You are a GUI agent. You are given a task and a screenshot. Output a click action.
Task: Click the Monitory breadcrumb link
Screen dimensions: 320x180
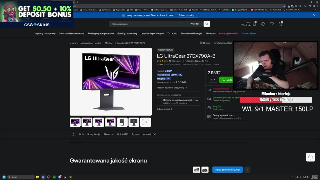109,43
